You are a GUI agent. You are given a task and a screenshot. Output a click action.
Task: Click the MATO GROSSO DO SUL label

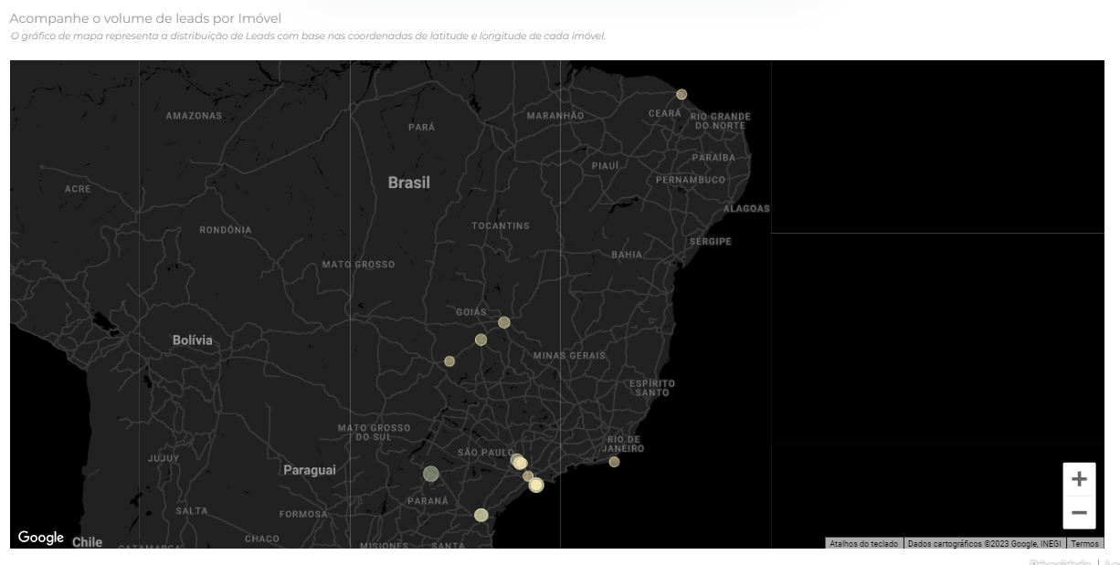pyautogui.click(x=374, y=433)
